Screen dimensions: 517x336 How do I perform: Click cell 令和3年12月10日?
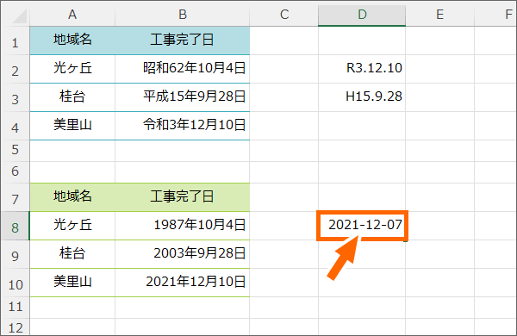[183, 126]
